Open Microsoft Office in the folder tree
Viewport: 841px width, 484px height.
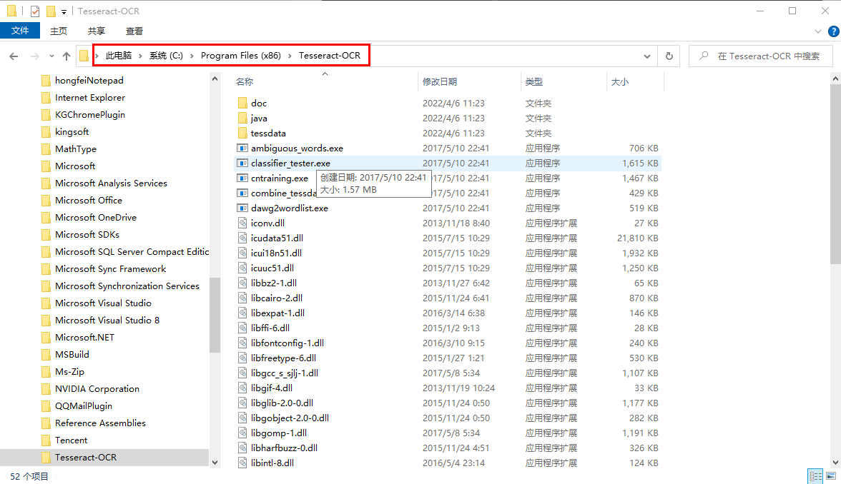click(89, 200)
